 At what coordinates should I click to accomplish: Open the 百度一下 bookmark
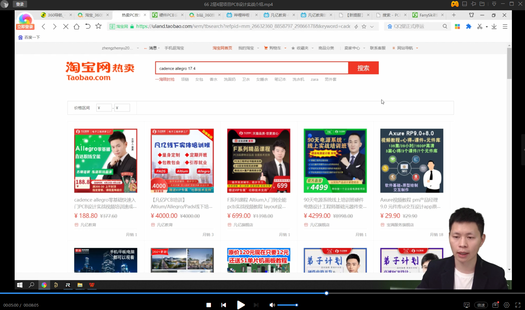[x=29, y=37]
